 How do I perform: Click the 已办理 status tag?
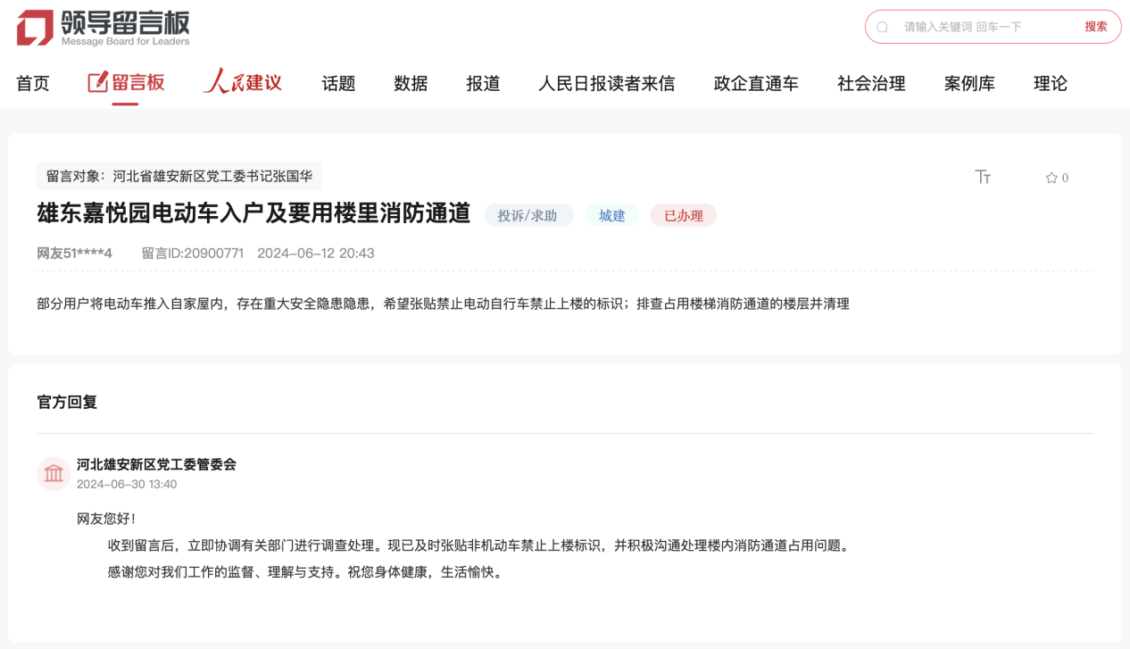[x=683, y=215]
